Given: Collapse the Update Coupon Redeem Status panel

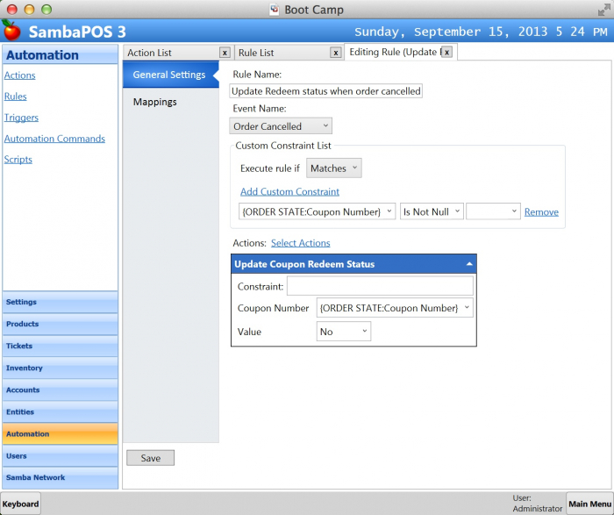Looking at the screenshot, I should point(469,264).
